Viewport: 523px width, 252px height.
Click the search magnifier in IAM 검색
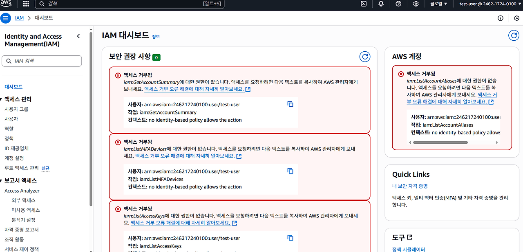(9, 61)
